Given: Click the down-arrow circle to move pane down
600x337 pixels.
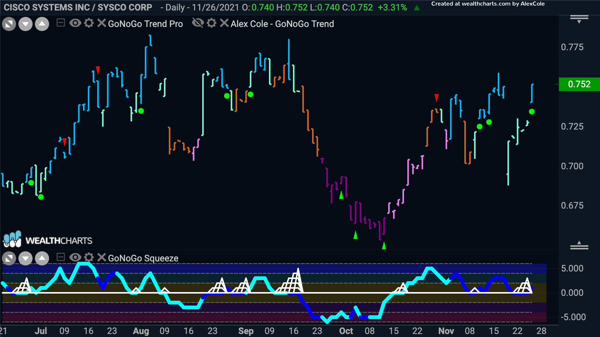Looking at the screenshot, I should (x=25, y=23).
